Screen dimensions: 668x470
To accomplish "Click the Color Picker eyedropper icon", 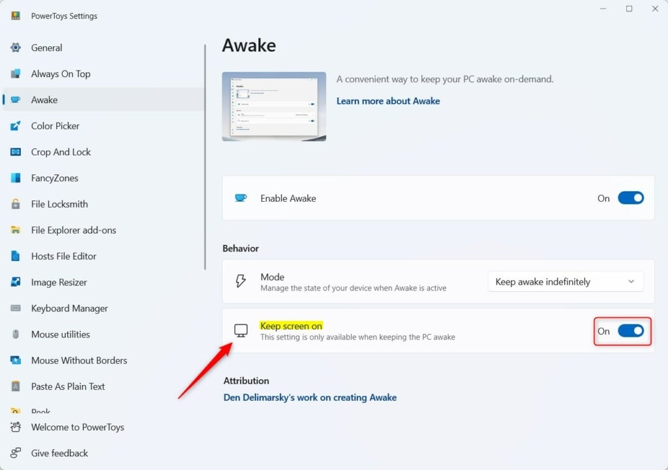I will pos(16,125).
